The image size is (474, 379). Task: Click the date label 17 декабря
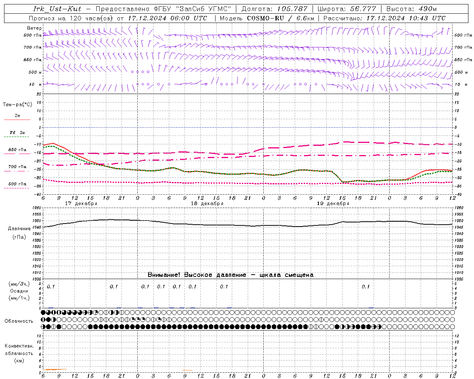pyautogui.click(x=81, y=204)
